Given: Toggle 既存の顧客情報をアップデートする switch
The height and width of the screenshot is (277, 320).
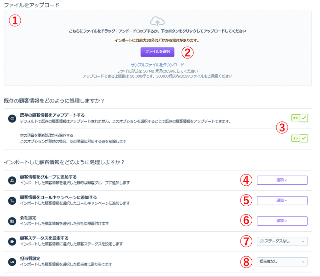Looking at the screenshot, I should coord(300,118).
